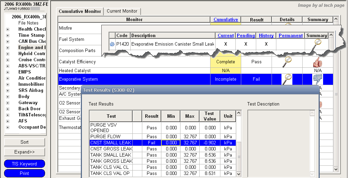
Task: Click the TIS Keyword button
Action: pos(24,164)
